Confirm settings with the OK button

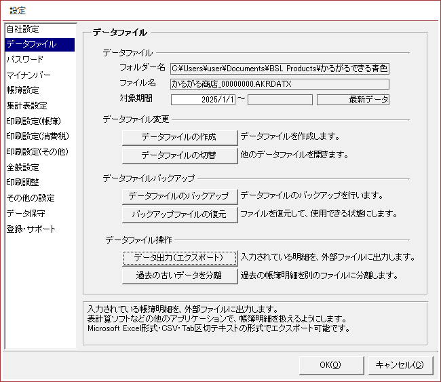coord(330,365)
